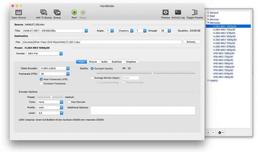Open the ending chapter dropdown showing 26
This screenshot has height=152, width=258.
(x=165, y=31)
